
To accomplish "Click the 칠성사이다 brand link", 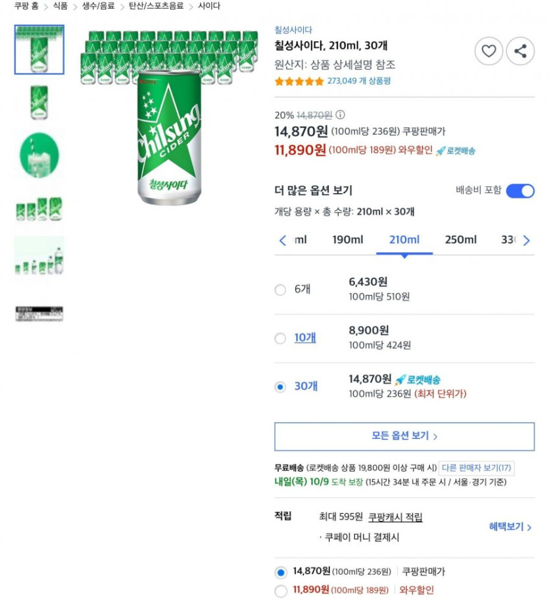I will [x=293, y=30].
